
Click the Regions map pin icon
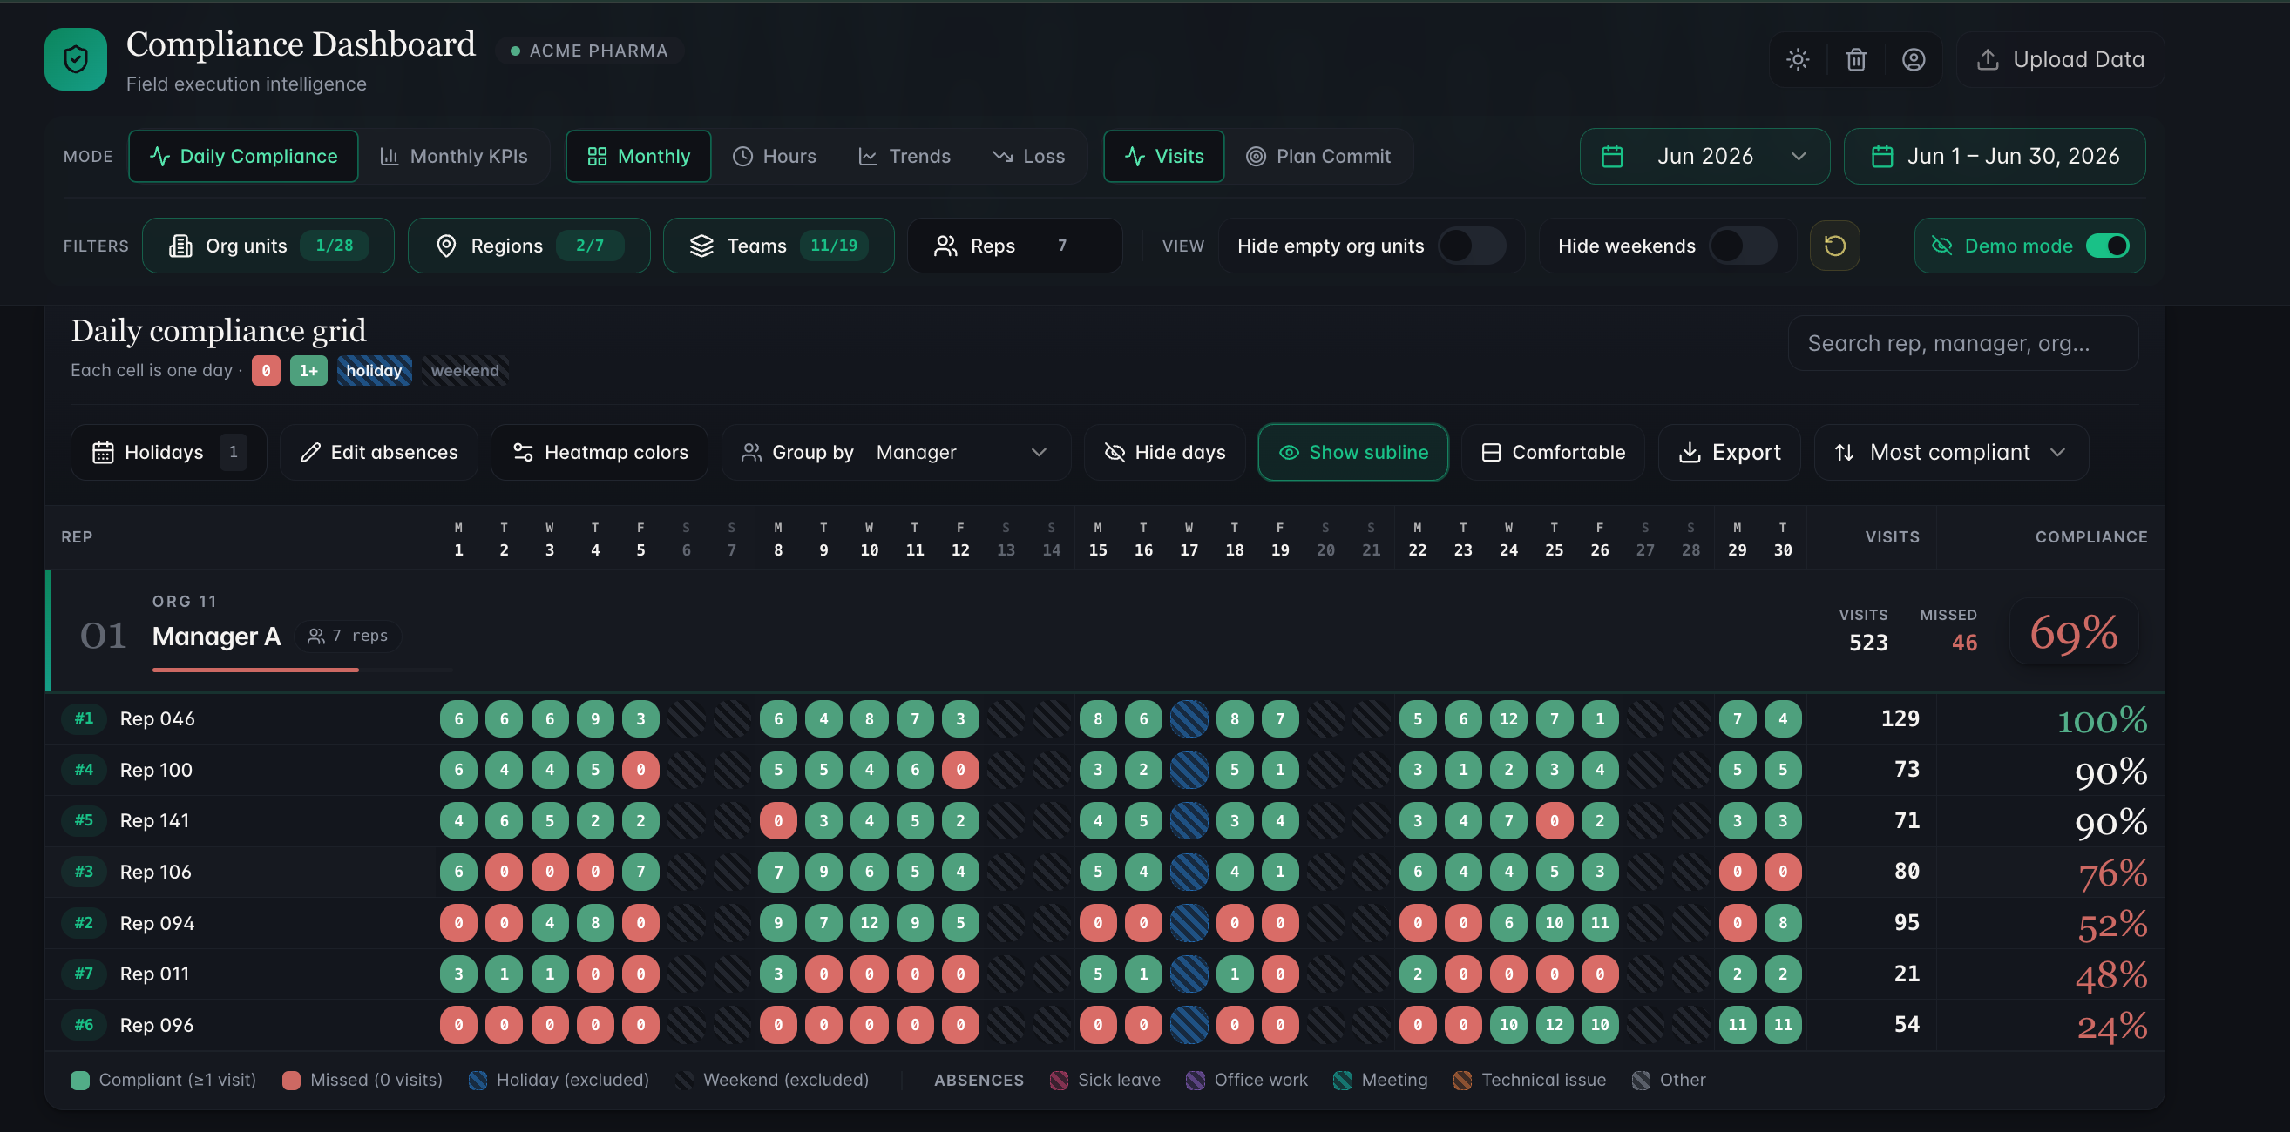coord(446,246)
